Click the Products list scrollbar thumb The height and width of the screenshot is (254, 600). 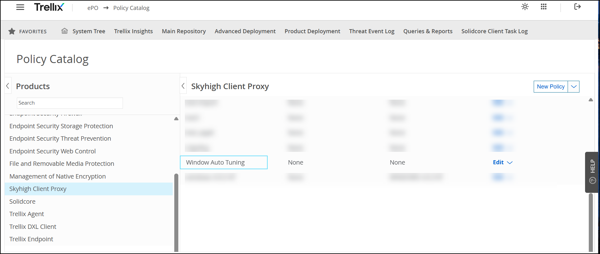pos(176,213)
